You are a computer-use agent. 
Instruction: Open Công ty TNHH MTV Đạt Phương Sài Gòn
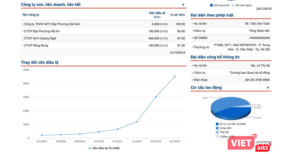tap(47, 24)
